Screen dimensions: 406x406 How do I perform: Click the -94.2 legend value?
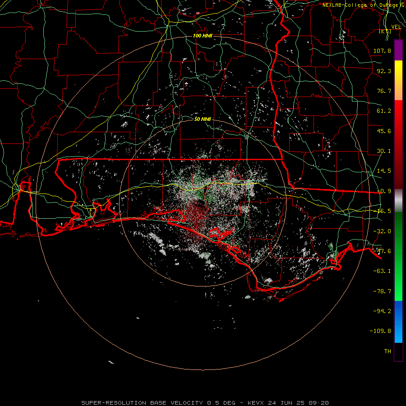click(x=382, y=311)
